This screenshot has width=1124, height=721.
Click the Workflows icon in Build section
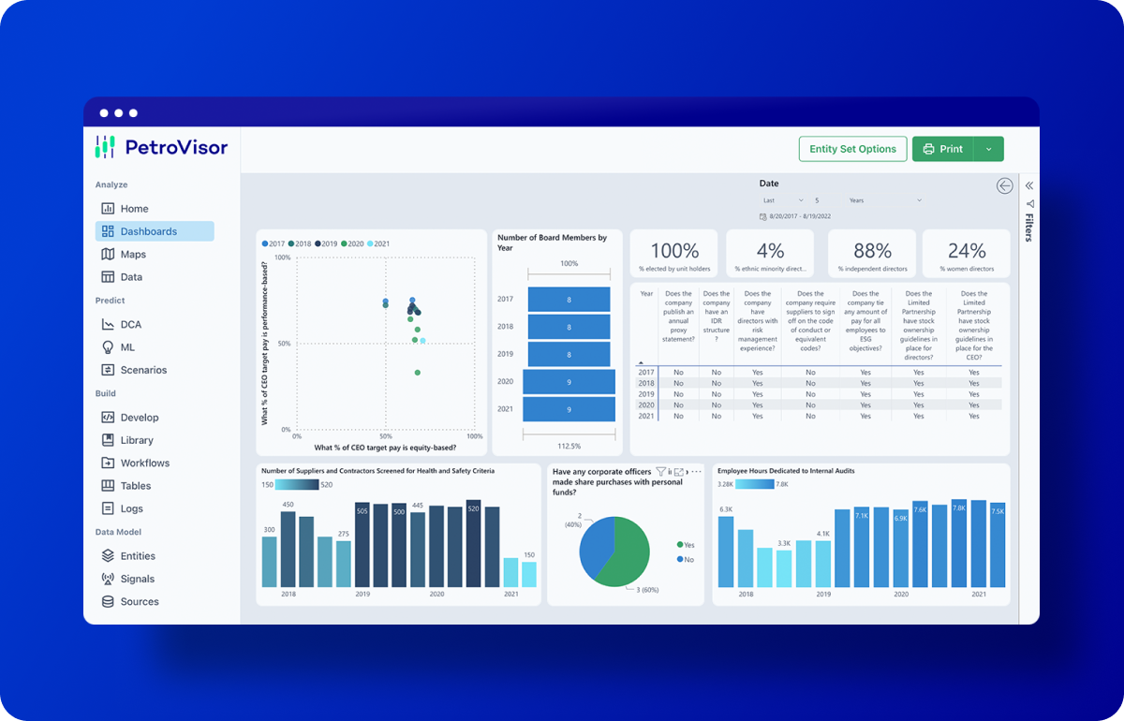[x=108, y=463]
